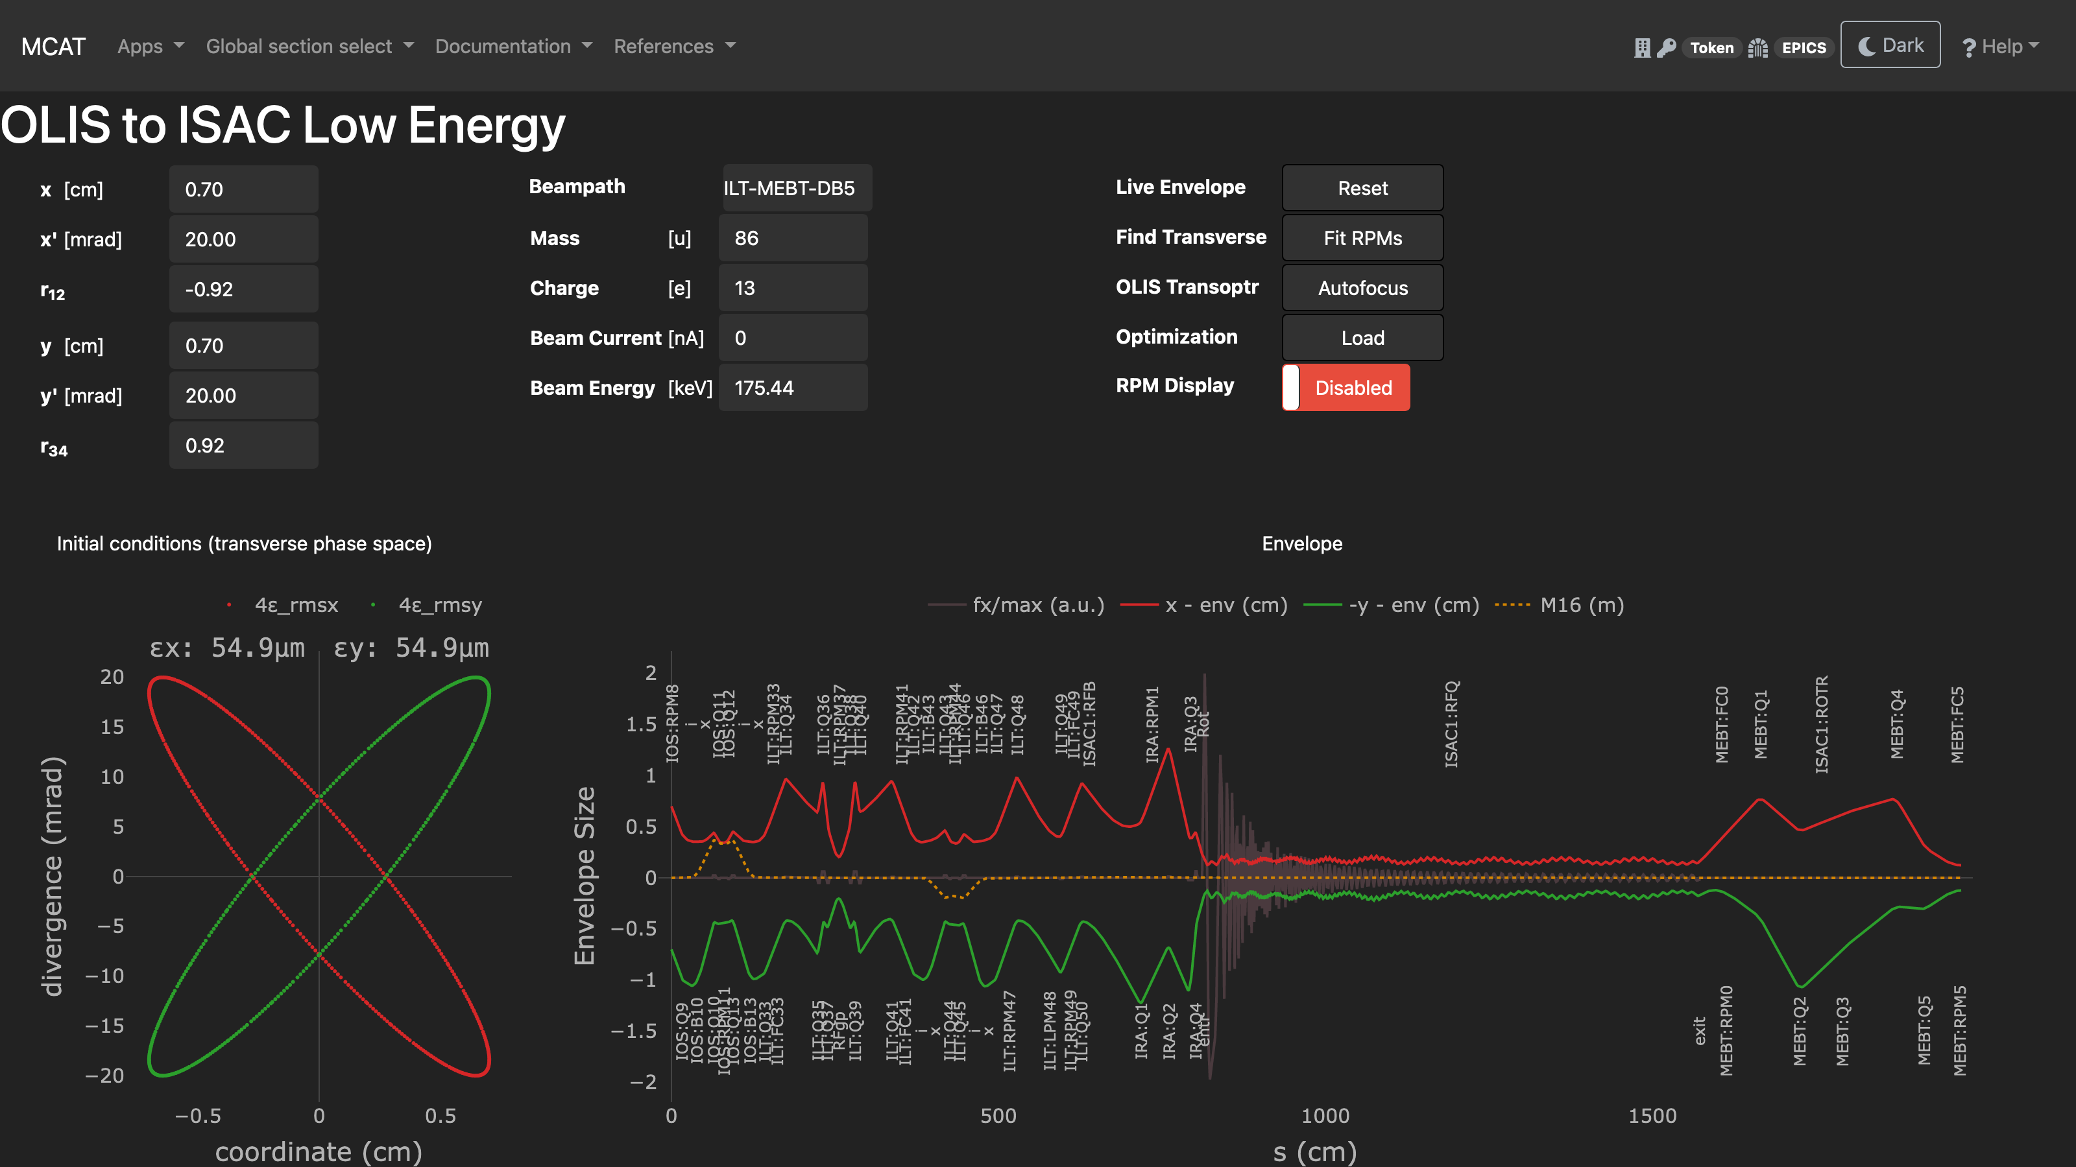Click the building icon beside the Token key
Screen dimensions: 2076x1167
pos(1641,47)
